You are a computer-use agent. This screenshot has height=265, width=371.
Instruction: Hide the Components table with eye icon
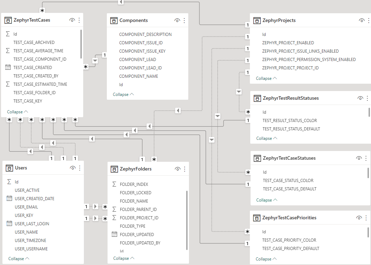point(177,21)
